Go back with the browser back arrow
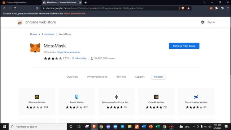The image size is (231, 130). (x=4, y=8)
